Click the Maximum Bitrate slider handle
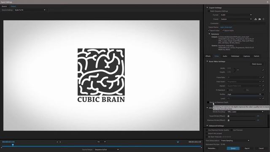Screen dimensions: 270x152 tap(229, 120)
